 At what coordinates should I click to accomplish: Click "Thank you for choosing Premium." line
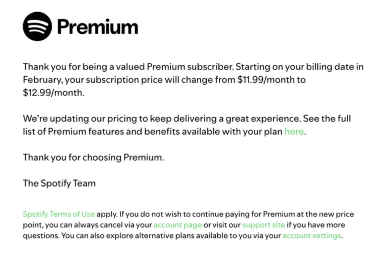pos(94,157)
